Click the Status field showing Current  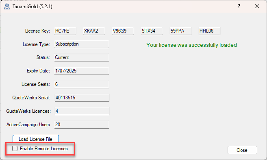coord(82,57)
